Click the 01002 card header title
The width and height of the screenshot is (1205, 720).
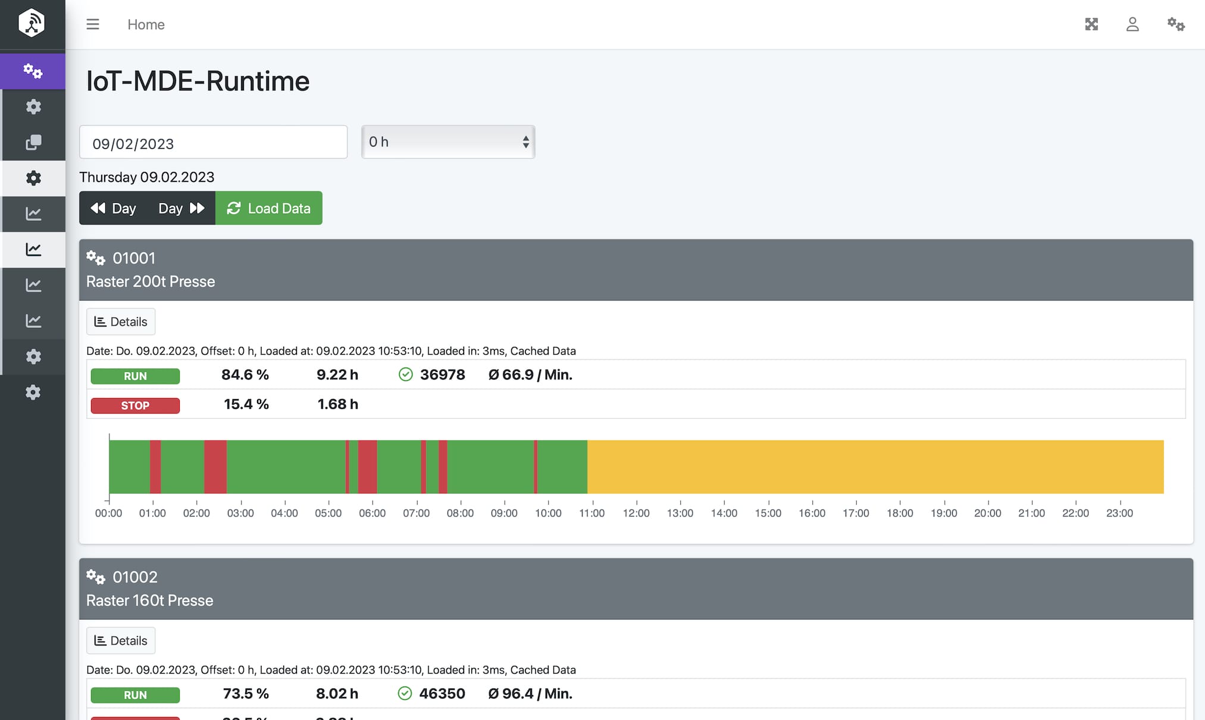coord(135,577)
